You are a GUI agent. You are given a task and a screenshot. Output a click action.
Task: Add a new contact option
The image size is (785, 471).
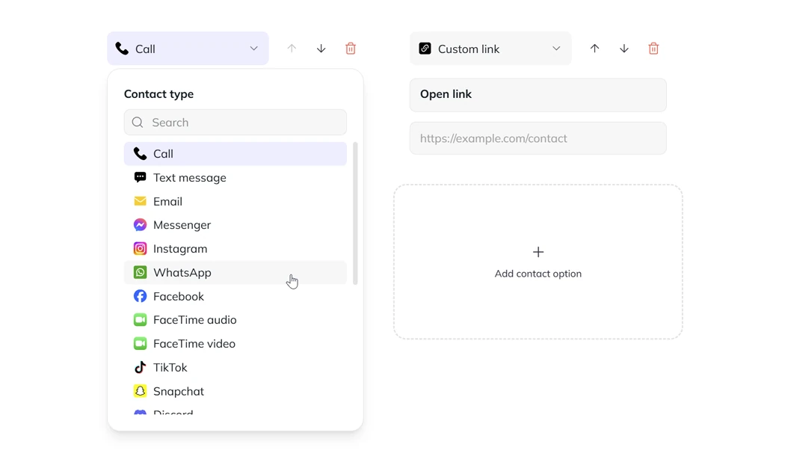click(x=538, y=262)
